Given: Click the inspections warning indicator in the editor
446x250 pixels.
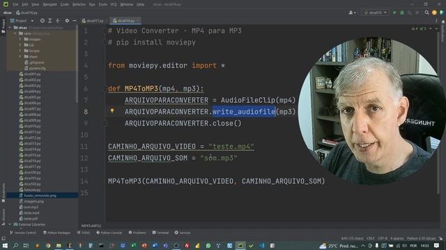Looking at the screenshot, I should pos(420,28).
